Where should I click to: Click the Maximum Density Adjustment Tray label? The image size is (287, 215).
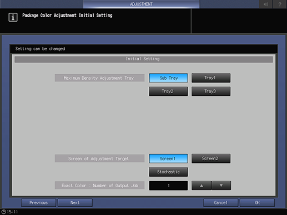(99, 78)
